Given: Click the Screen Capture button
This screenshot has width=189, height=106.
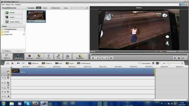Looking at the screenshot, I should pos(13,21).
